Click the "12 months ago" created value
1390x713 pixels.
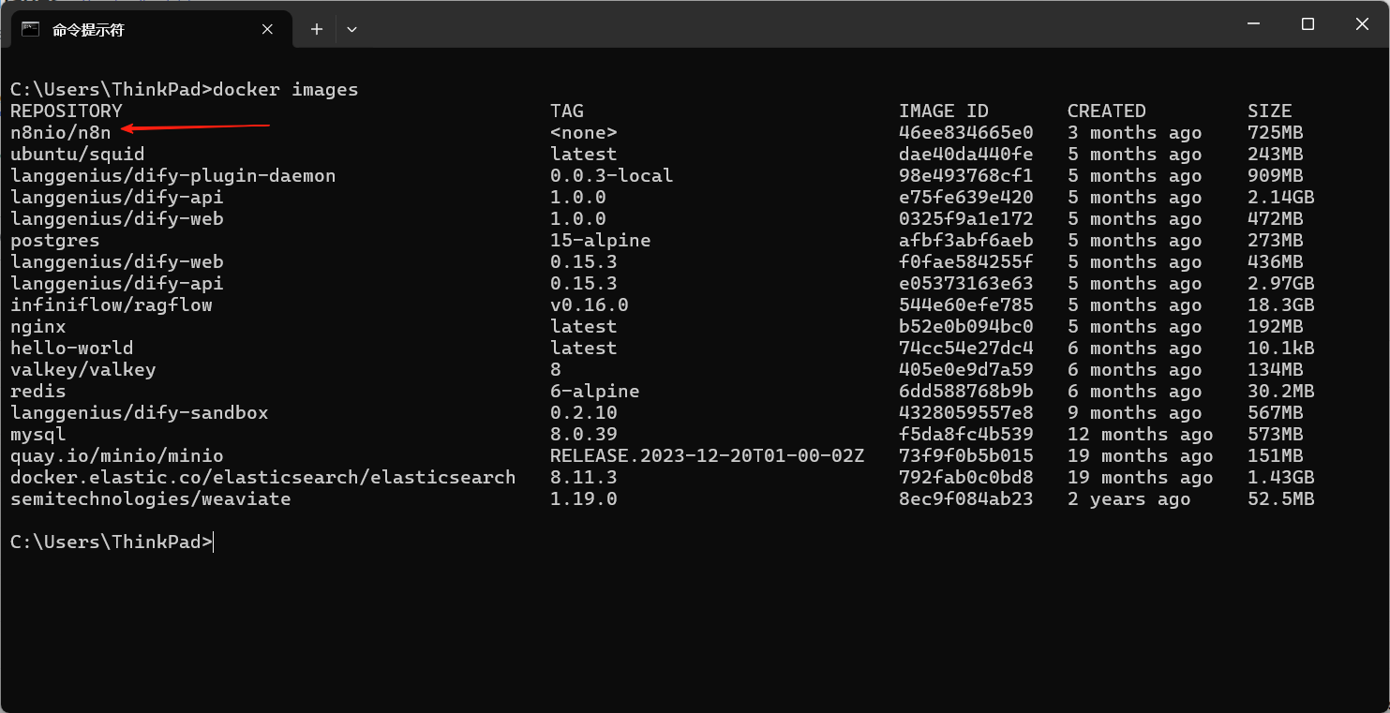point(1141,435)
